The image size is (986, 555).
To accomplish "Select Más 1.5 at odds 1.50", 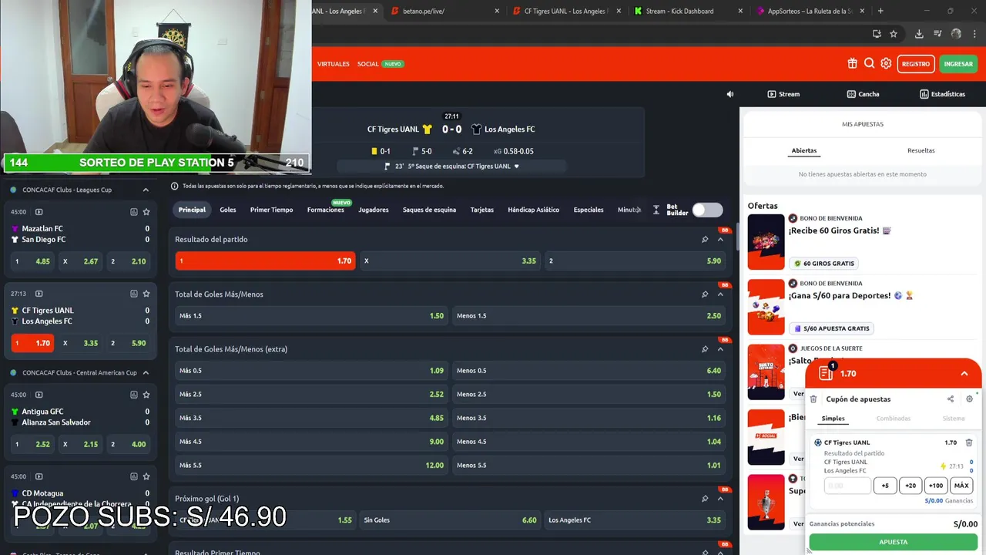I will [311, 315].
